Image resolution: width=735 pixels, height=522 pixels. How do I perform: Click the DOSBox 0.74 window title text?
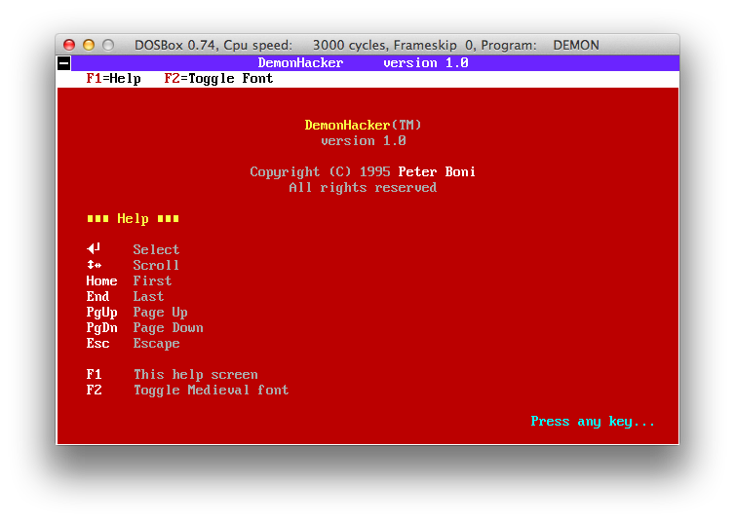click(367, 45)
